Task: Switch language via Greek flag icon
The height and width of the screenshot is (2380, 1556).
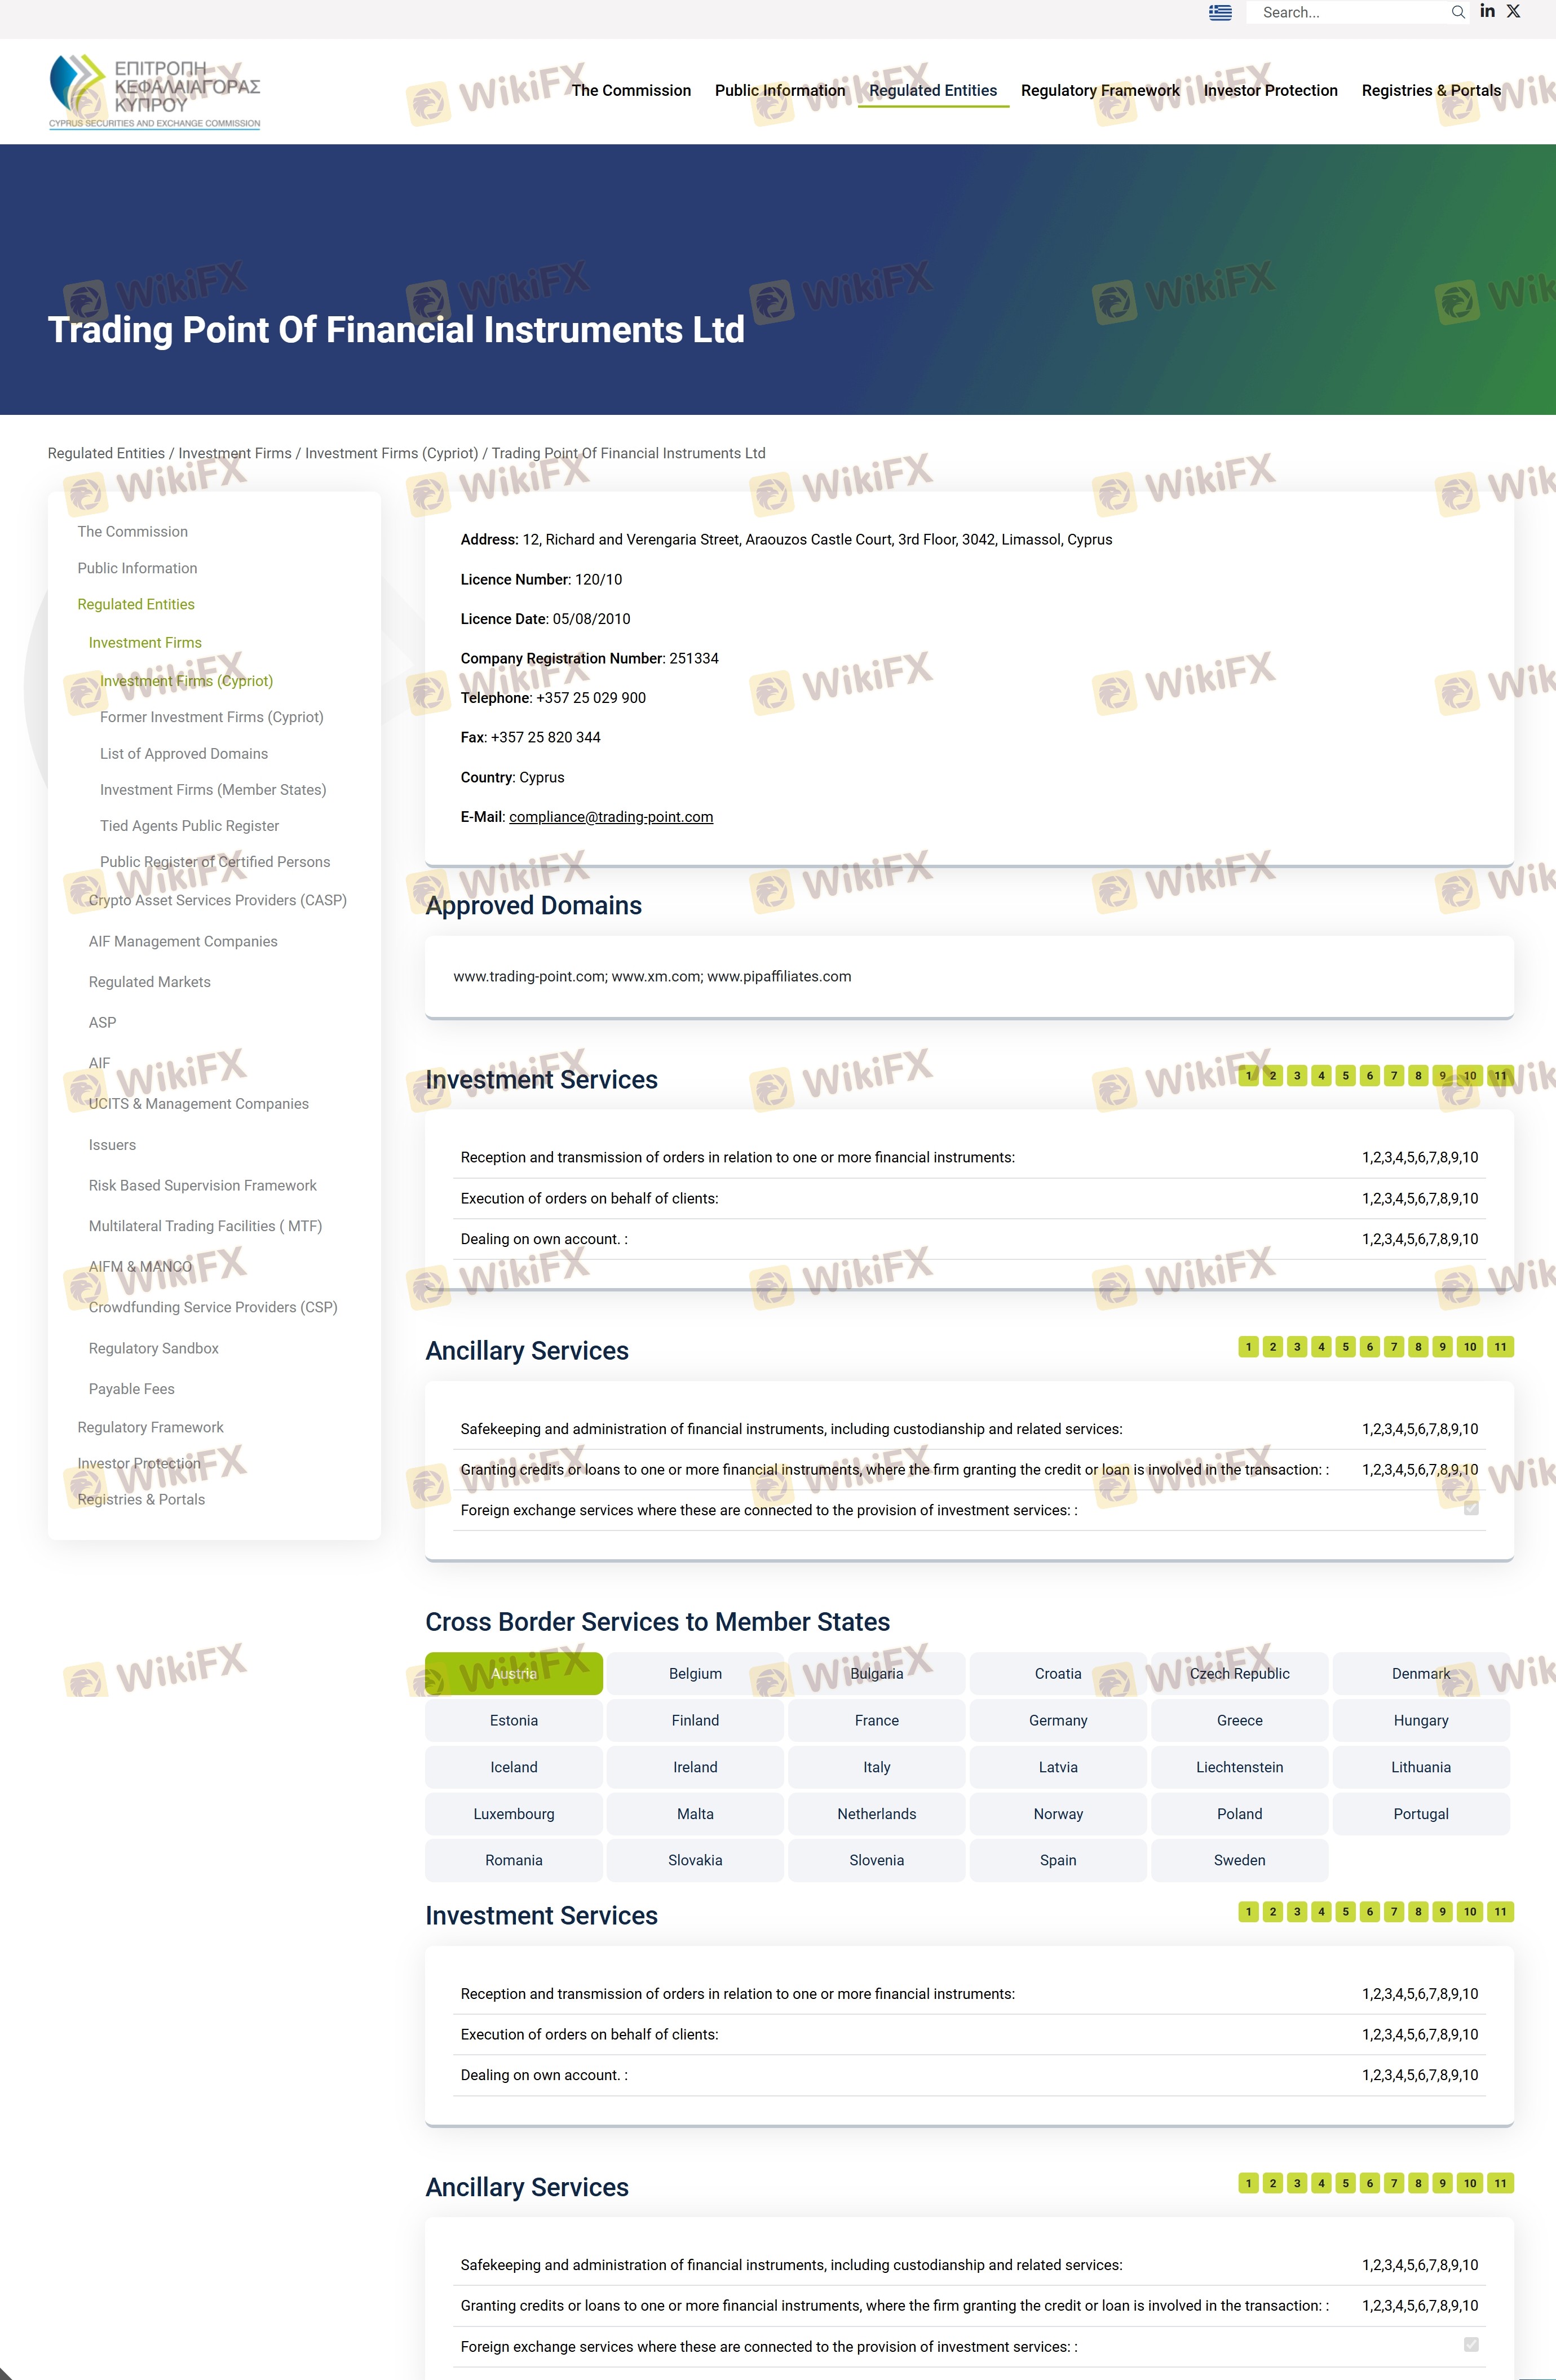Action: click(x=1220, y=13)
